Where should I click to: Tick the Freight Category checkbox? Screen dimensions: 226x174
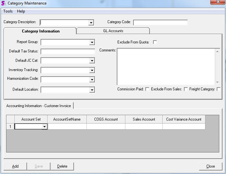219,89
